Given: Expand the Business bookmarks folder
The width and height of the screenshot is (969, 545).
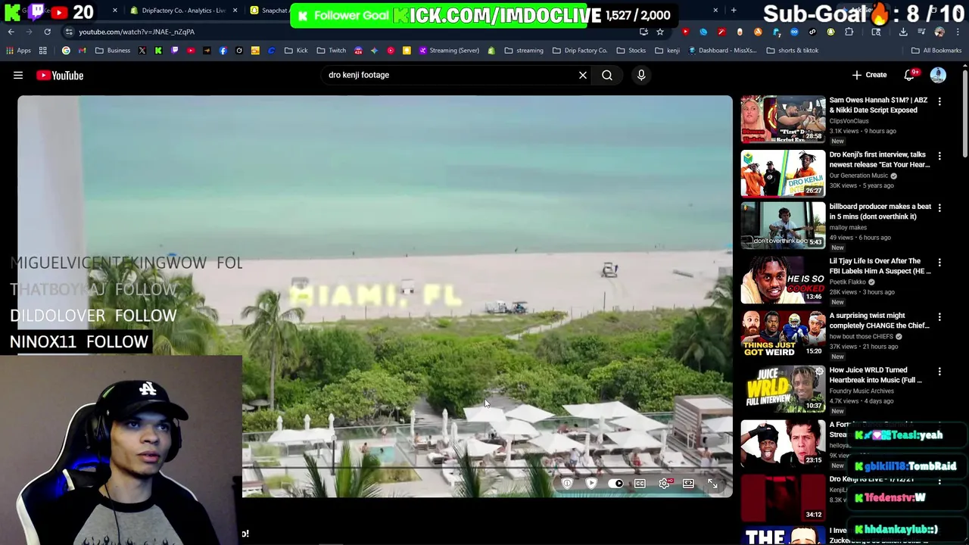Looking at the screenshot, I should (x=113, y=51).
